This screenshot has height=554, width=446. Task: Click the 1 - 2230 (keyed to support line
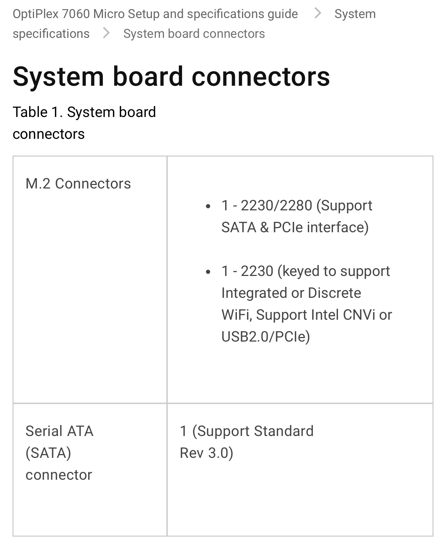(306, 271)
